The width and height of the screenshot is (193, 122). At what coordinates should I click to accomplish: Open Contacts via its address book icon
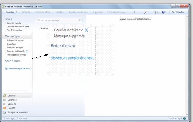click(5, 104)
